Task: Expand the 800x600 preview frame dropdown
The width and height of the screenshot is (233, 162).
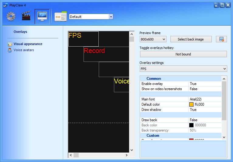Action: [x=153, y=39]
